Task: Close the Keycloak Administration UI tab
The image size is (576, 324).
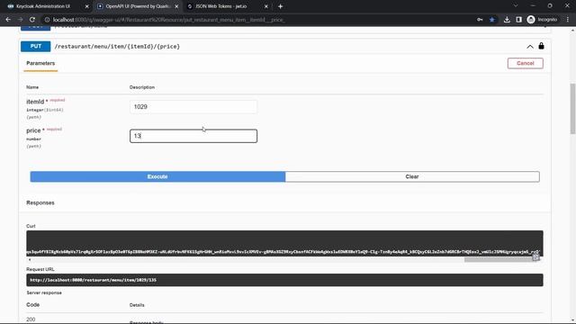Action: (86, 6)
